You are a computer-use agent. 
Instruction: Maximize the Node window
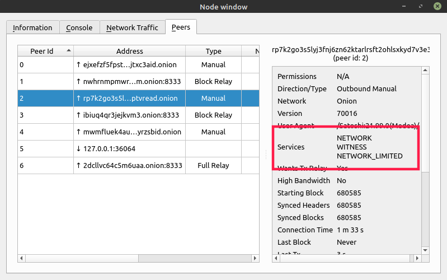click(x=421, y=6)
